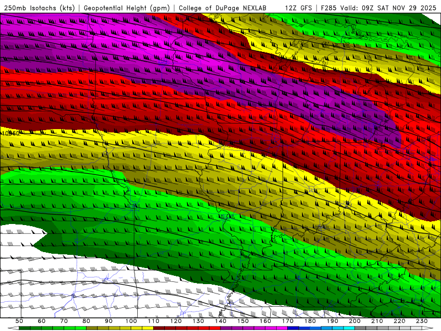Click the '100' value on the color scale
The image size is (441, 331).
131,321
